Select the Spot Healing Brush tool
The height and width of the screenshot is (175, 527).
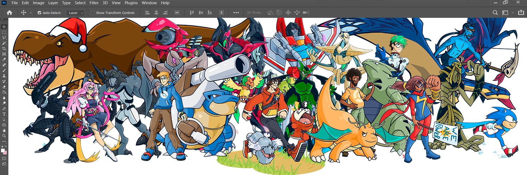pos(4,65)
